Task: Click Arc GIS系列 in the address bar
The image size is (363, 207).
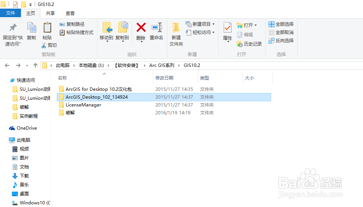Action: click(162, 65)
